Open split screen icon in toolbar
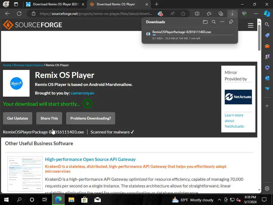 (x=197, y=14)
